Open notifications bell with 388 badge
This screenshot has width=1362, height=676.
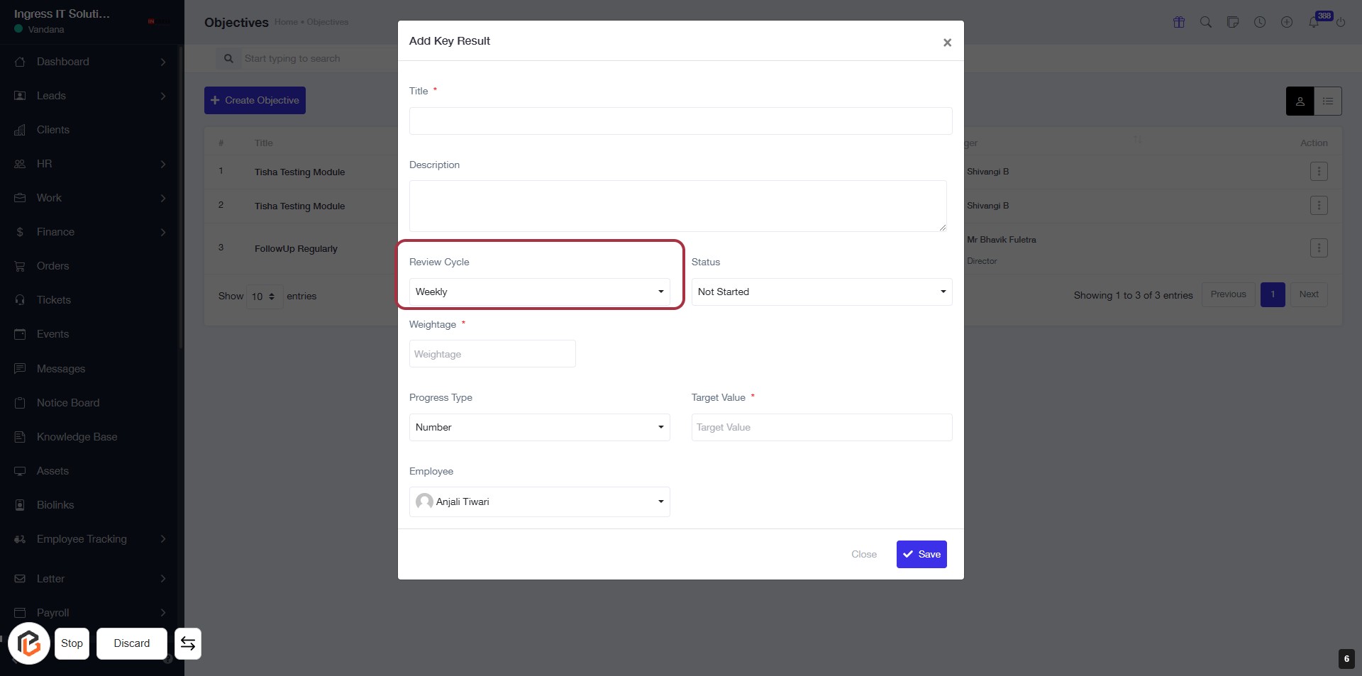pyautogui.click(x=1314, y=22)
